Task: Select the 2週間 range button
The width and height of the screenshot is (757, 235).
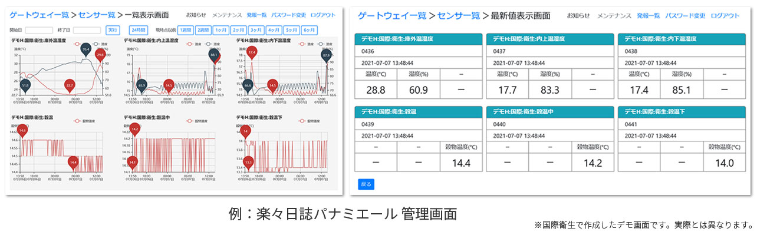Action: coord(203,29)
